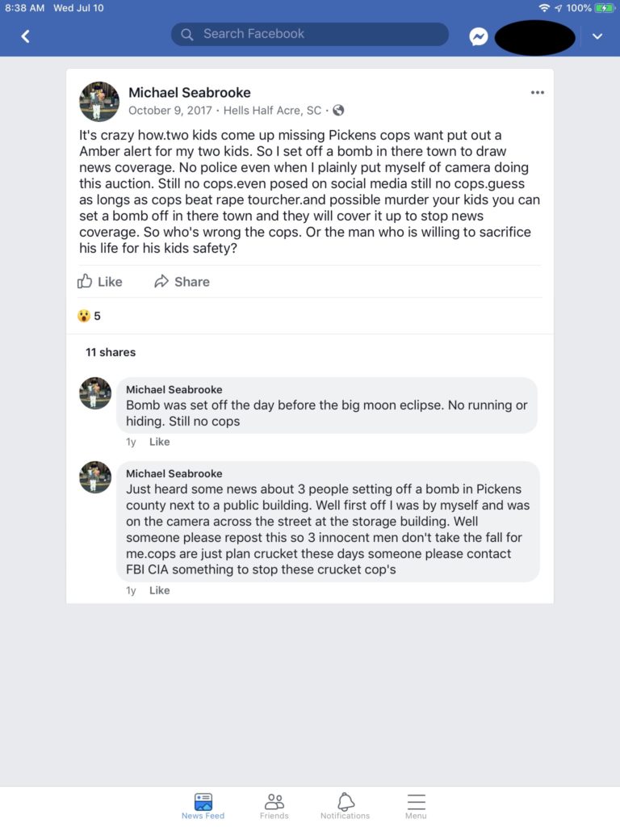Open Michael Seabrooke's profile from the post header
Screen dimensions: 620x827
coord(190,93)
